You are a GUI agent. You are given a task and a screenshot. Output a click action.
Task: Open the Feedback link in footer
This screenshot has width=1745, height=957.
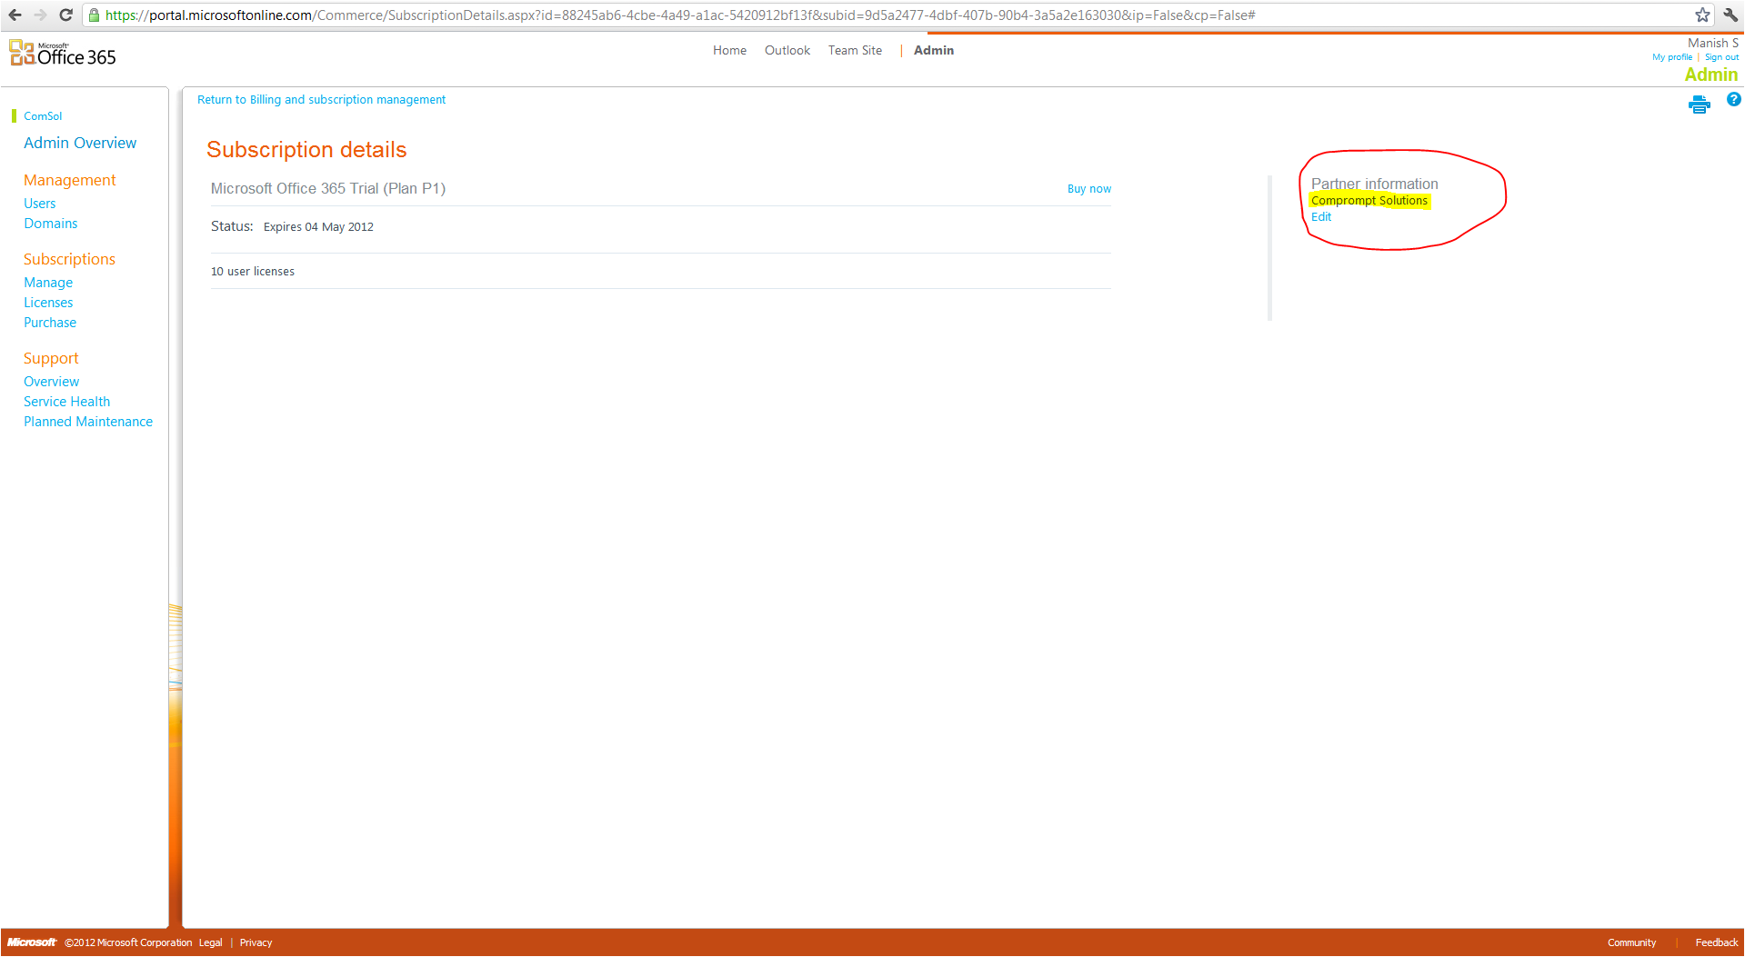click(1716, 942)
